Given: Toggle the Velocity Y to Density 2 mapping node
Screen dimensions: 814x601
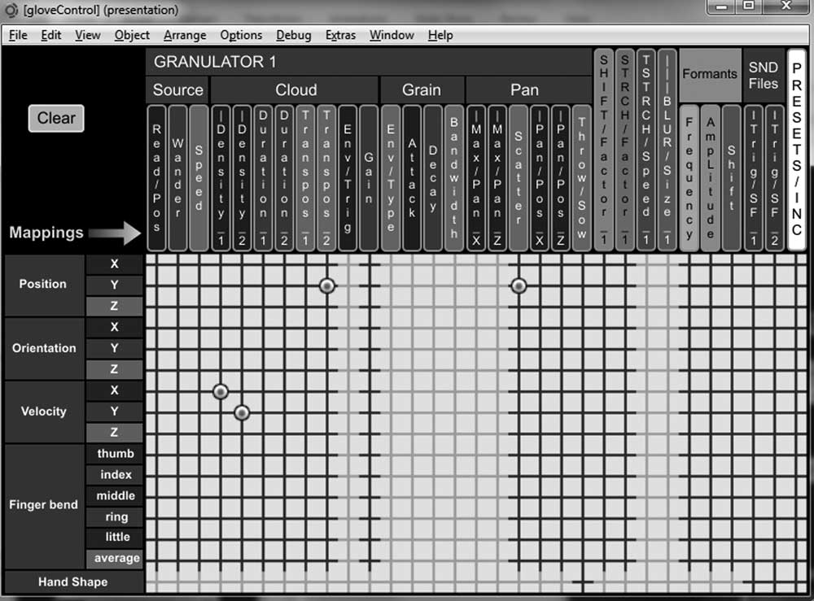Looking at the screenshot, I should 241,413.
